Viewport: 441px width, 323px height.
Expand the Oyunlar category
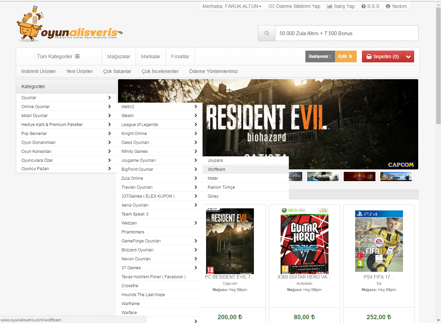pos(66,98)
